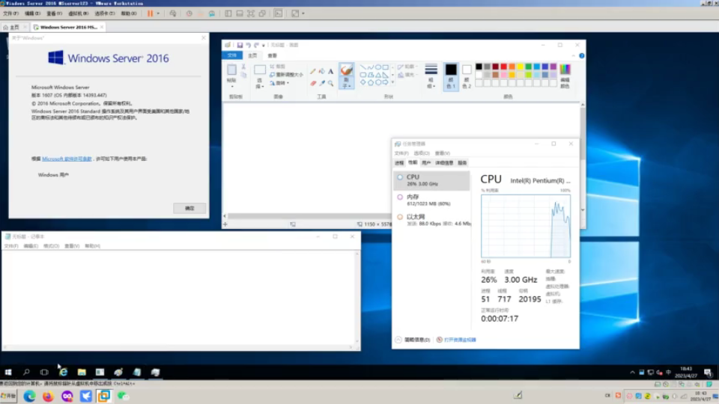Open the Brushes dropdown in Paint
Screen dimensions: 719x404
pyautogui.click(x=346, y=83)
